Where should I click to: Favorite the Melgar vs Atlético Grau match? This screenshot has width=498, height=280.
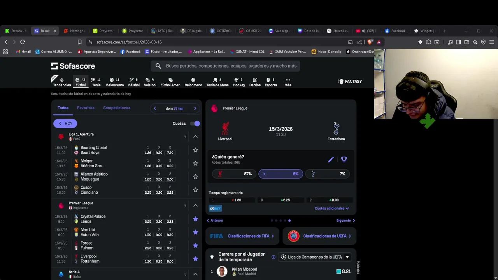(195, 163)
